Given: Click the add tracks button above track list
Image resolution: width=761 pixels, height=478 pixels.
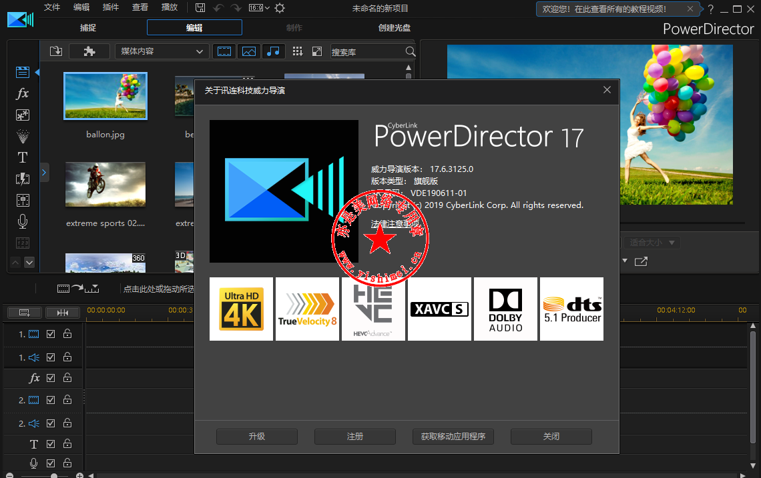Looking at the screenshot, I should (x=24, y=313).
